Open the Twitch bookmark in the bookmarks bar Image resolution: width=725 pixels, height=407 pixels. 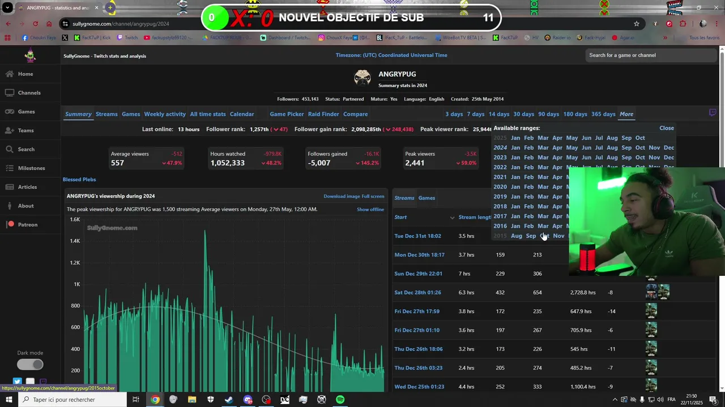[x=127, y=38]
